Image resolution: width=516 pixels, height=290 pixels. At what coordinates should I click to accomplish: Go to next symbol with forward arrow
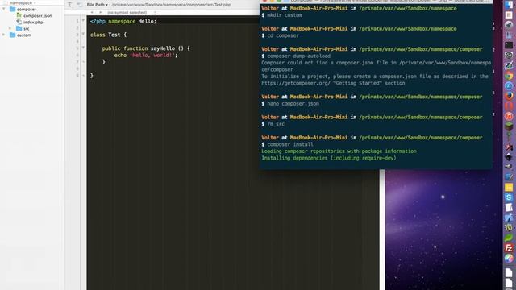point(100,13)
